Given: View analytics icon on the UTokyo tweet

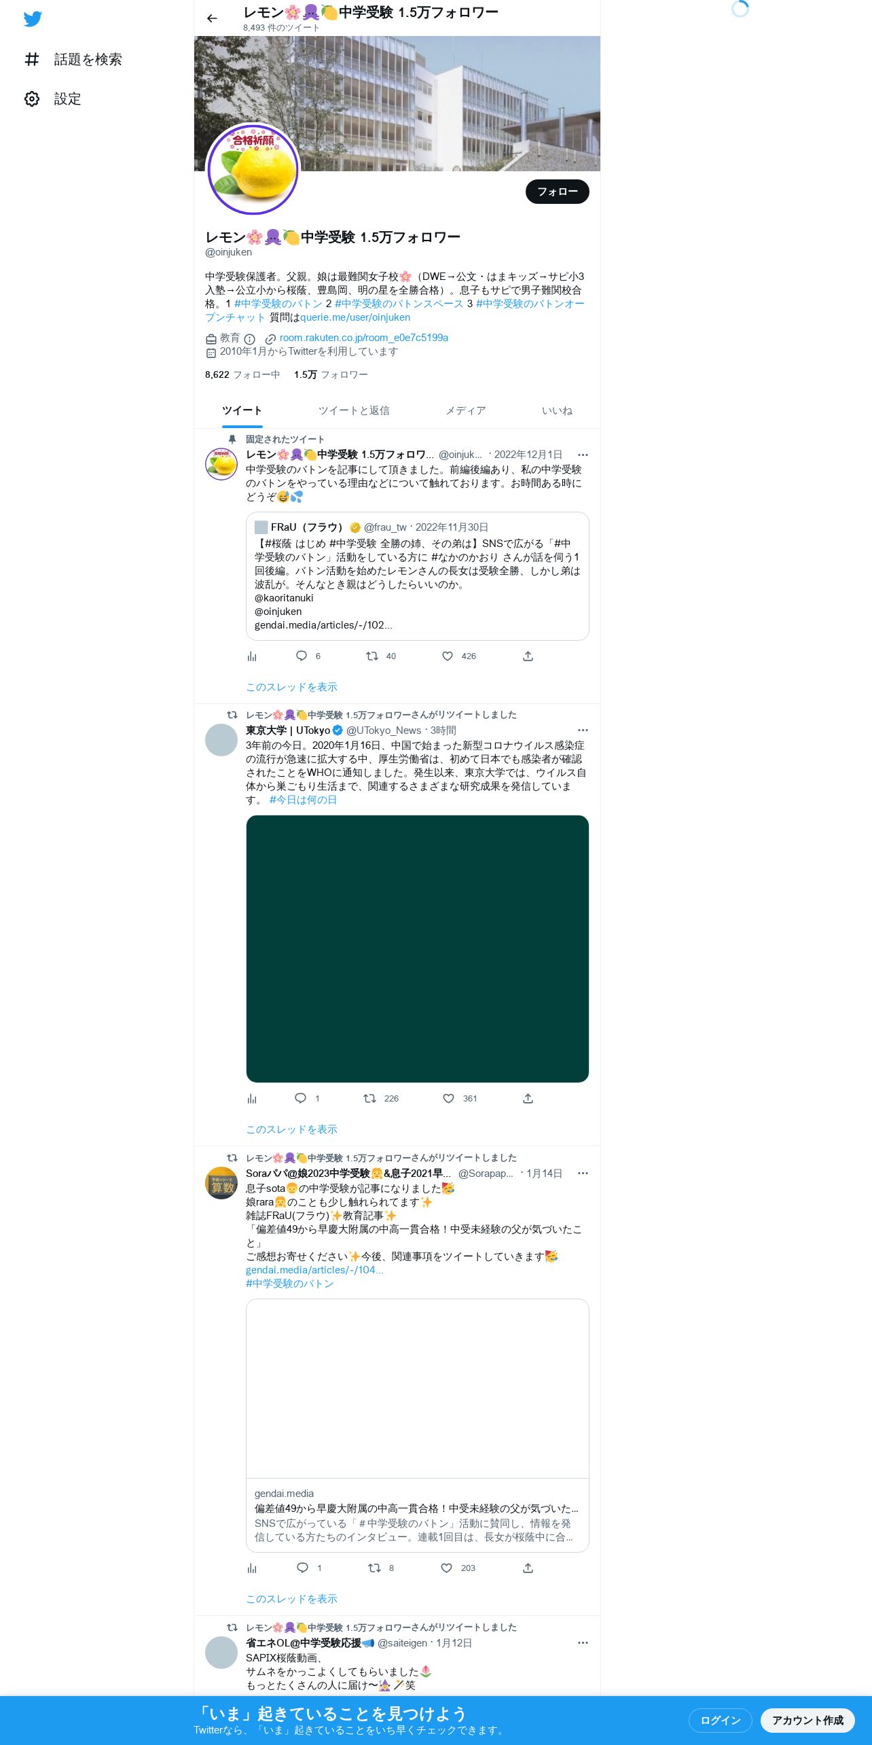Looking at the screenshot, I should (x=252, y=1099).
